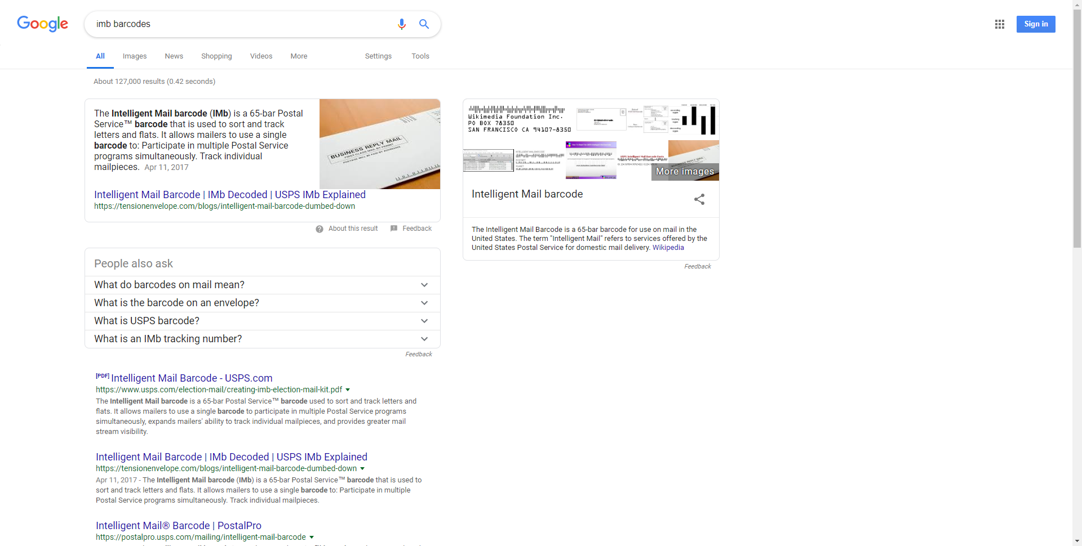The height and width of the screenshot is (546, 1082).
Task: Open dropdown arrow beside postalpro.usps.com URL
Action: (312, 538)
